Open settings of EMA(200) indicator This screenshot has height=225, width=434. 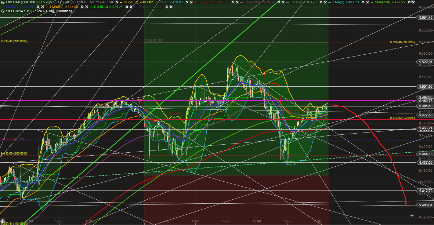[233, 2]
